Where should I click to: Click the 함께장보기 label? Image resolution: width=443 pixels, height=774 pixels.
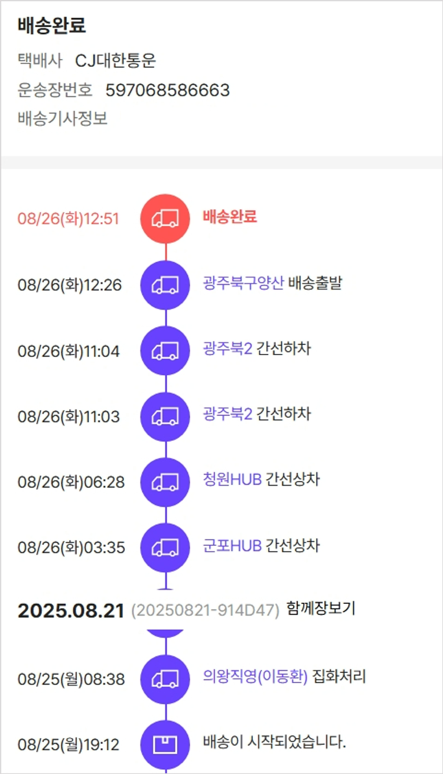click(x=321, y=609)
